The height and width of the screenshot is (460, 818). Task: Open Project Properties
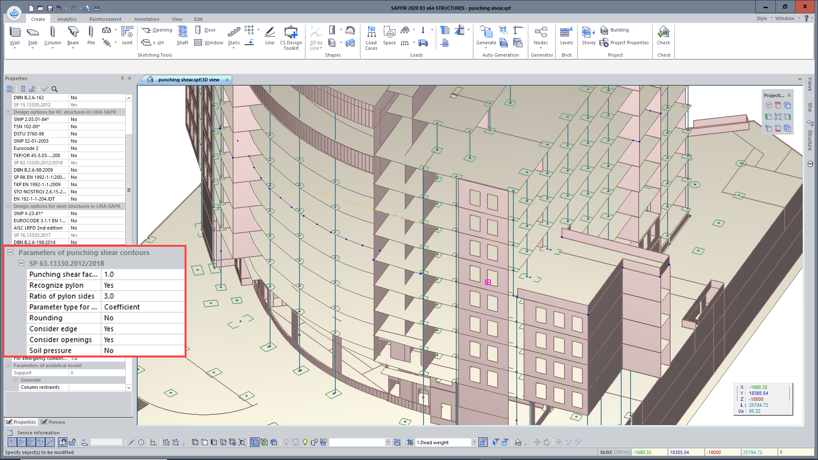tap(625, 43)
